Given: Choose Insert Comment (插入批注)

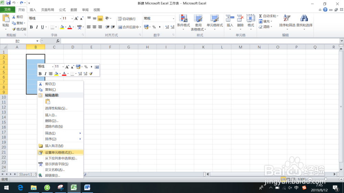Looking at the screenshot, I should 60,146.
